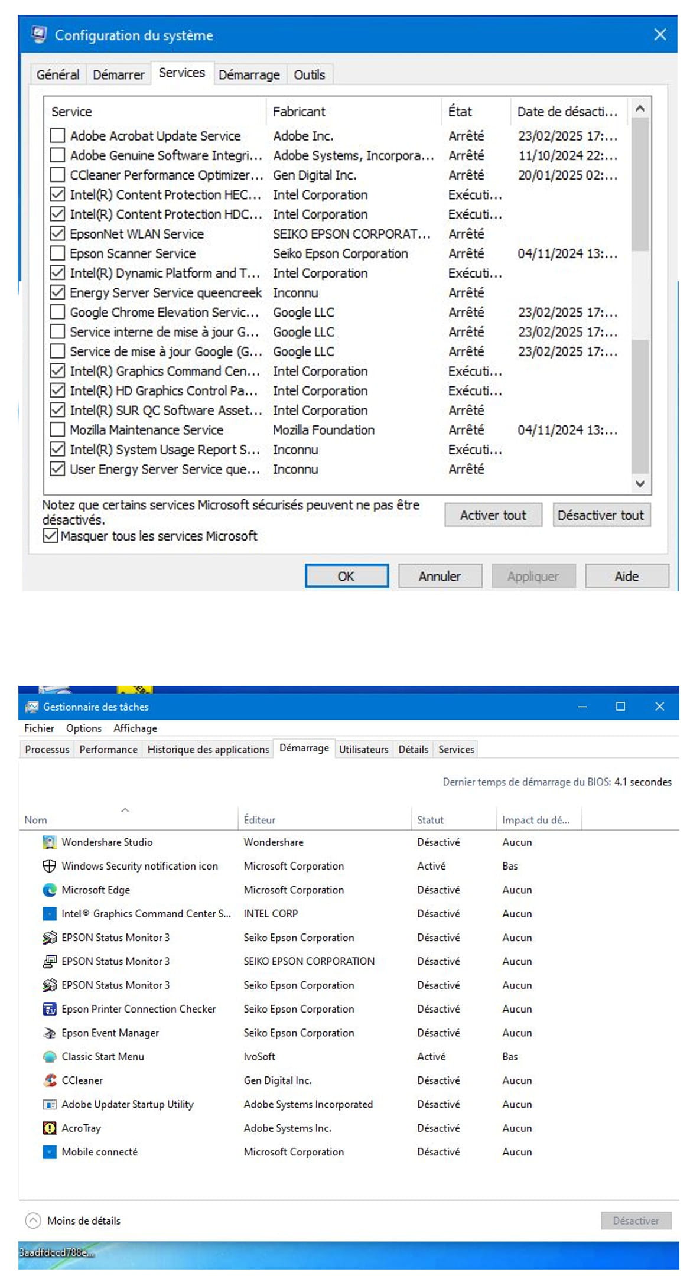Screen dimensions: 690x1276
Task: Click the Gestionnaire des tâches title icon
Action: 31,707
